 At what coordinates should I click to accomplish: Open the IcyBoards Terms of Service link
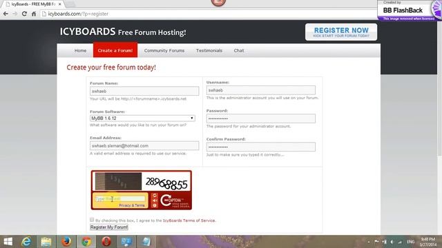[x=189, y=220]
